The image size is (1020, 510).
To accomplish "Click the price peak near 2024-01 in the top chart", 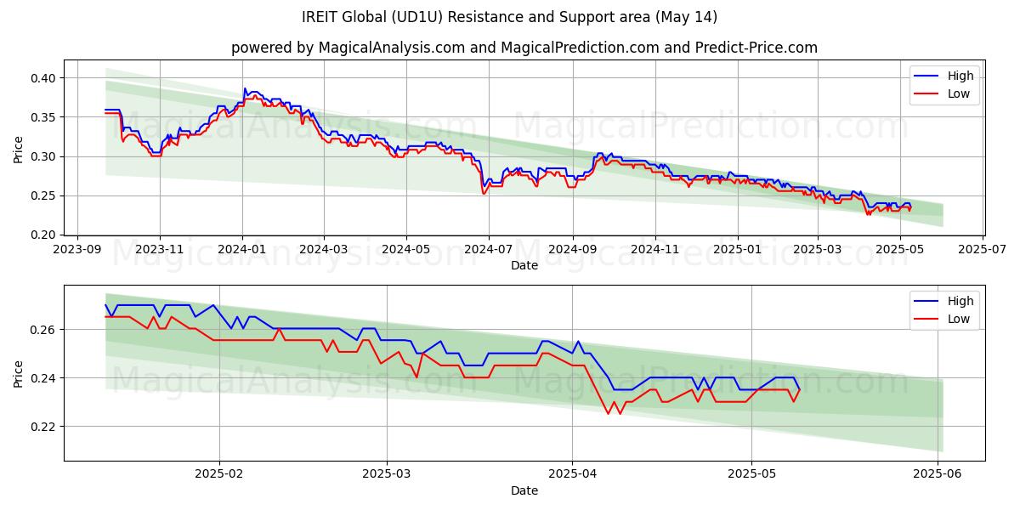I will pyautogui.click(x=245, y=88).
